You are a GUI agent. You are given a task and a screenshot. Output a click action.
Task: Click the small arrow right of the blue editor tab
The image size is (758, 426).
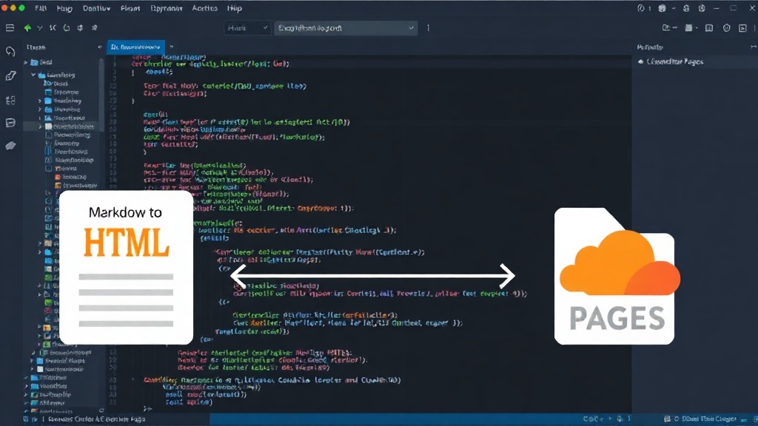click(171, 47)
